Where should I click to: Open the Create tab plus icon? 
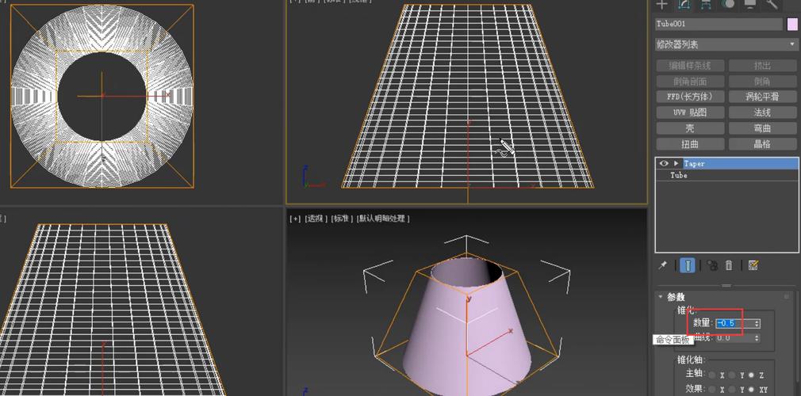point(662,4)
